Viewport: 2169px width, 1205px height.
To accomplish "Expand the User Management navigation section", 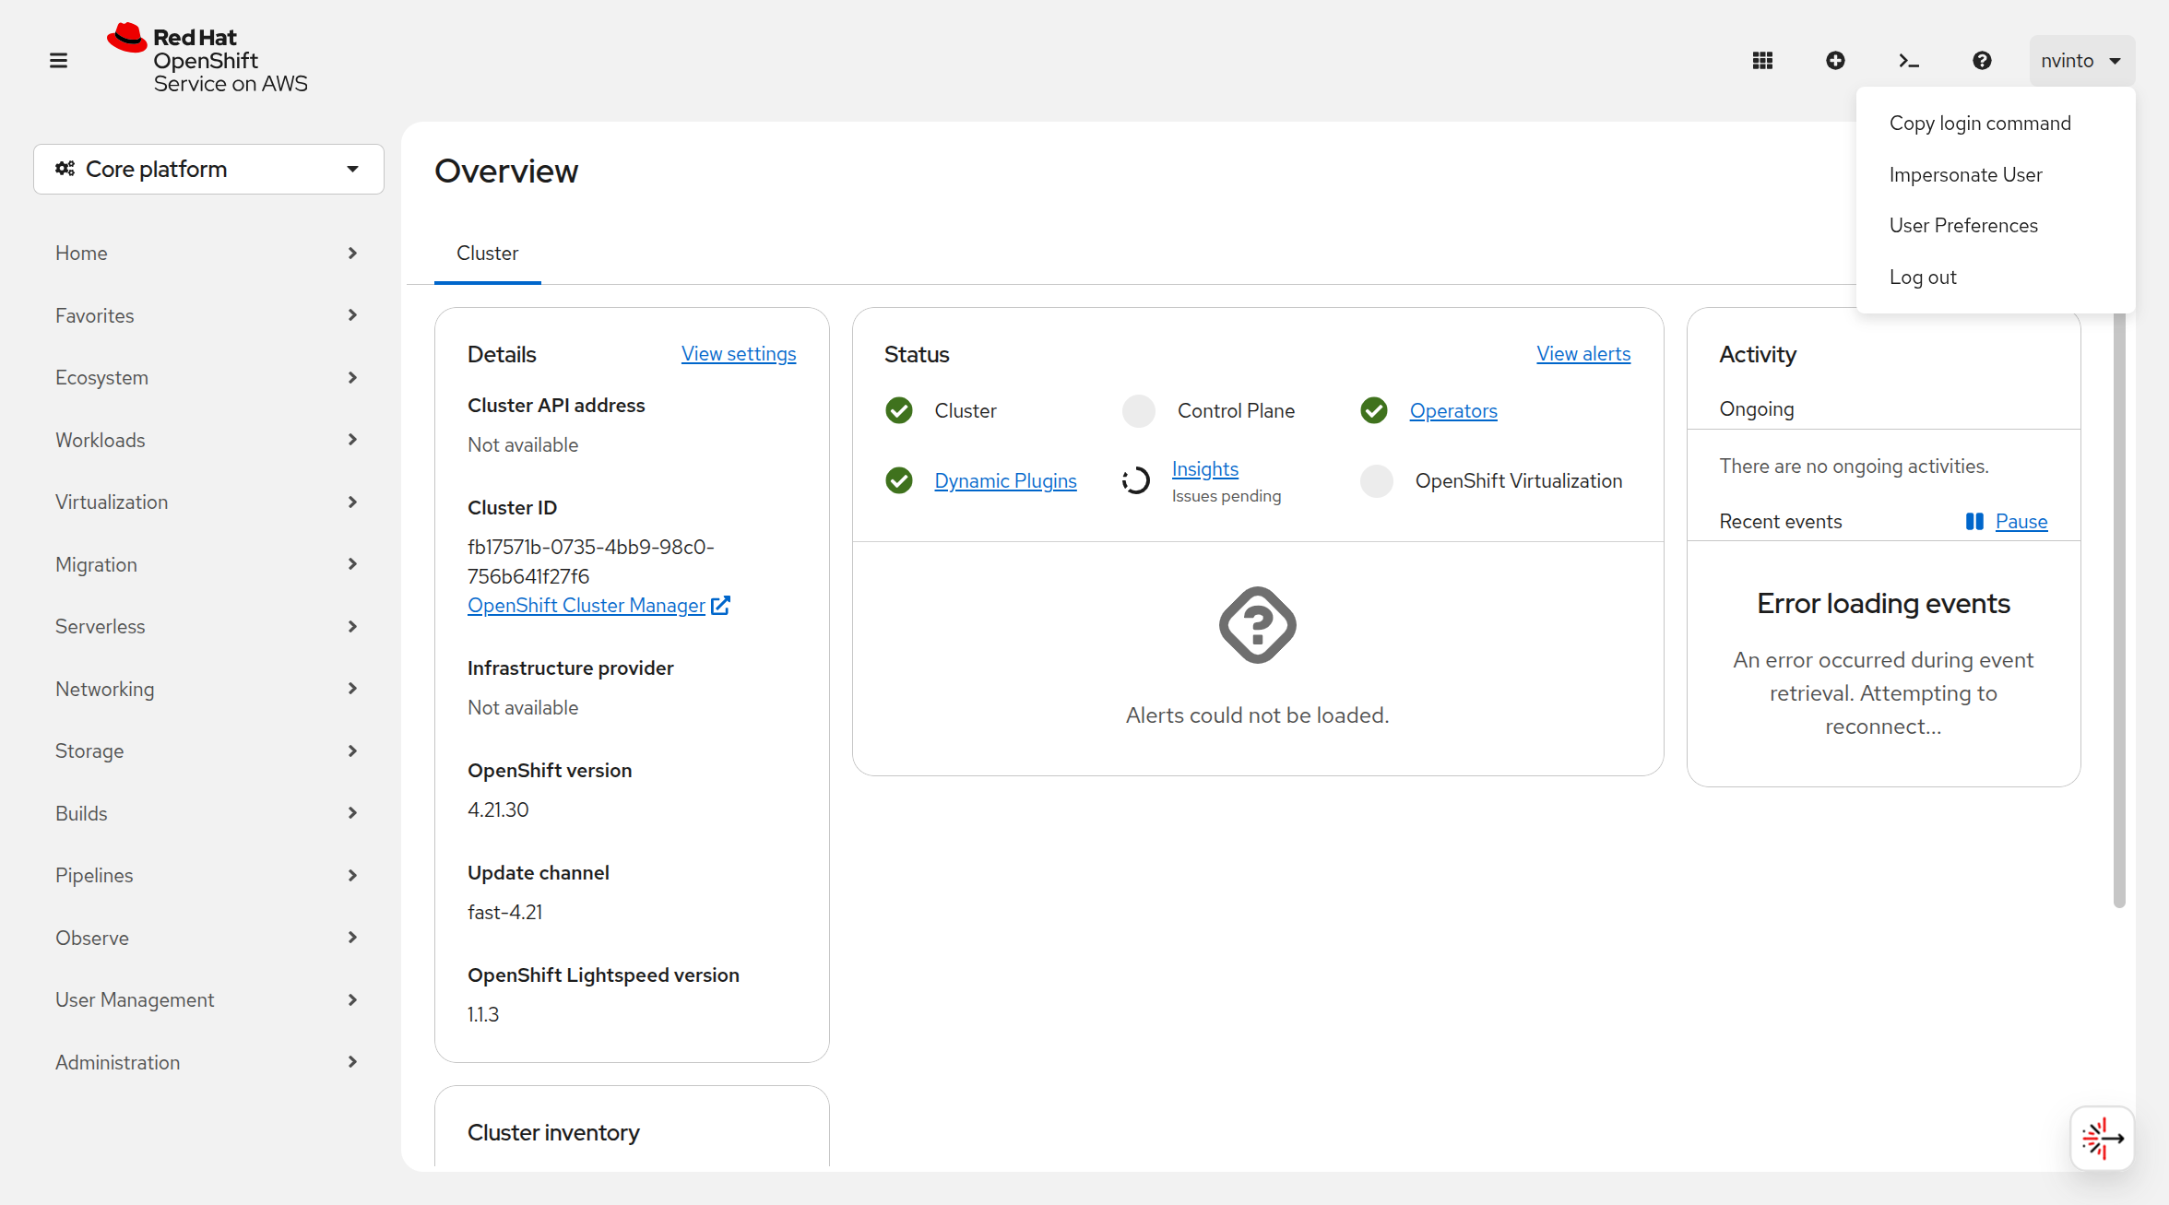I will tap(208, 1000).
